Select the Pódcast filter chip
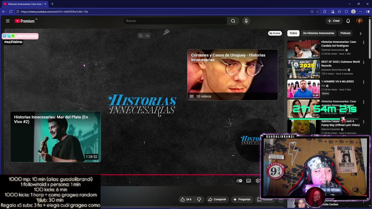The width and height of the screenshot is (372, 209). click(x=345, y=33)
